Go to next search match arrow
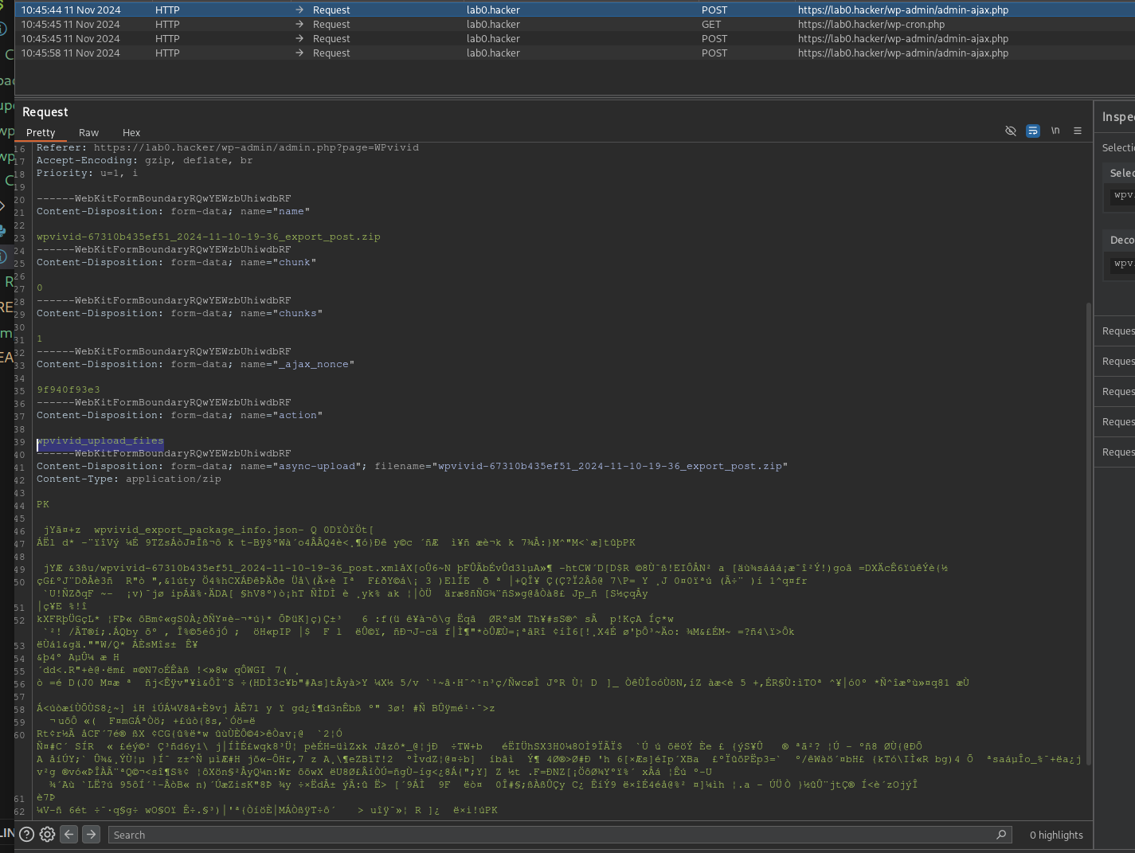The image size is (1135, 853). click(91, 834)
